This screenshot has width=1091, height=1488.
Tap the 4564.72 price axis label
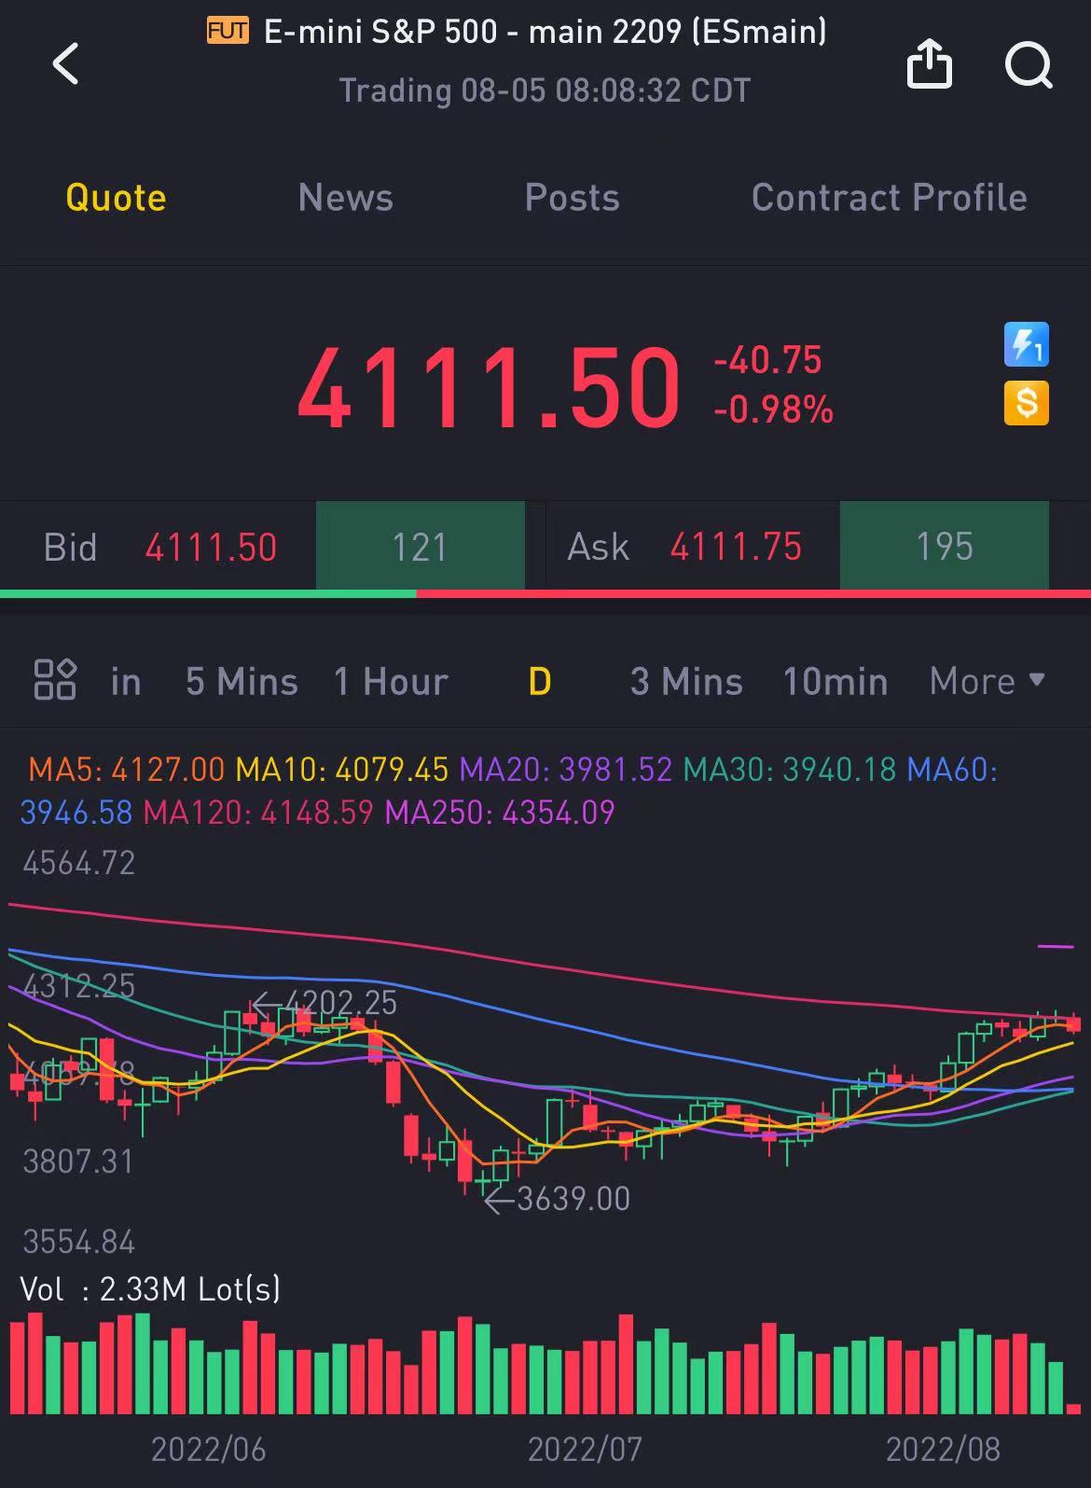79,863
